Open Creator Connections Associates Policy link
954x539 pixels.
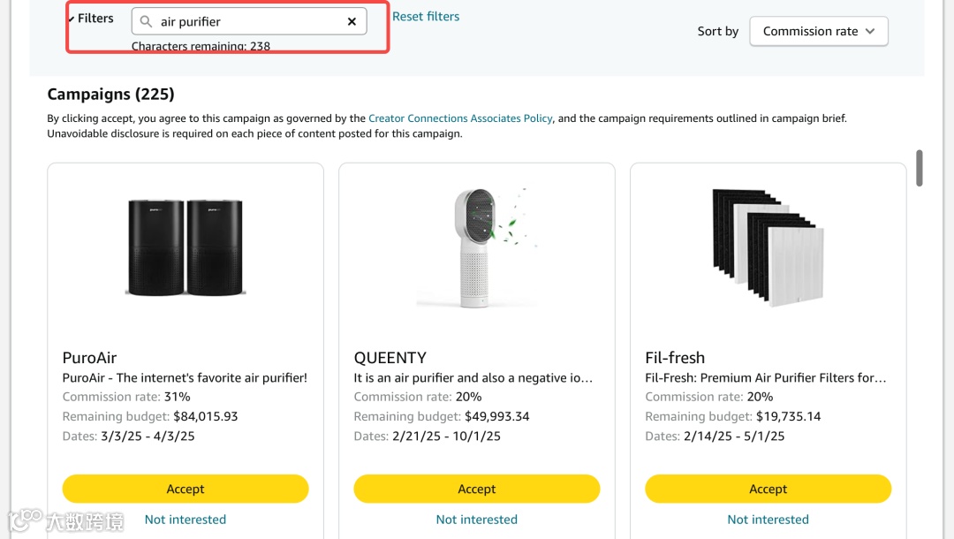coord(460,118)
